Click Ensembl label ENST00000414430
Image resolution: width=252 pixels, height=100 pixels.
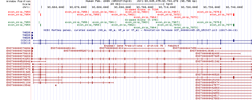click(x=208, y=90)
